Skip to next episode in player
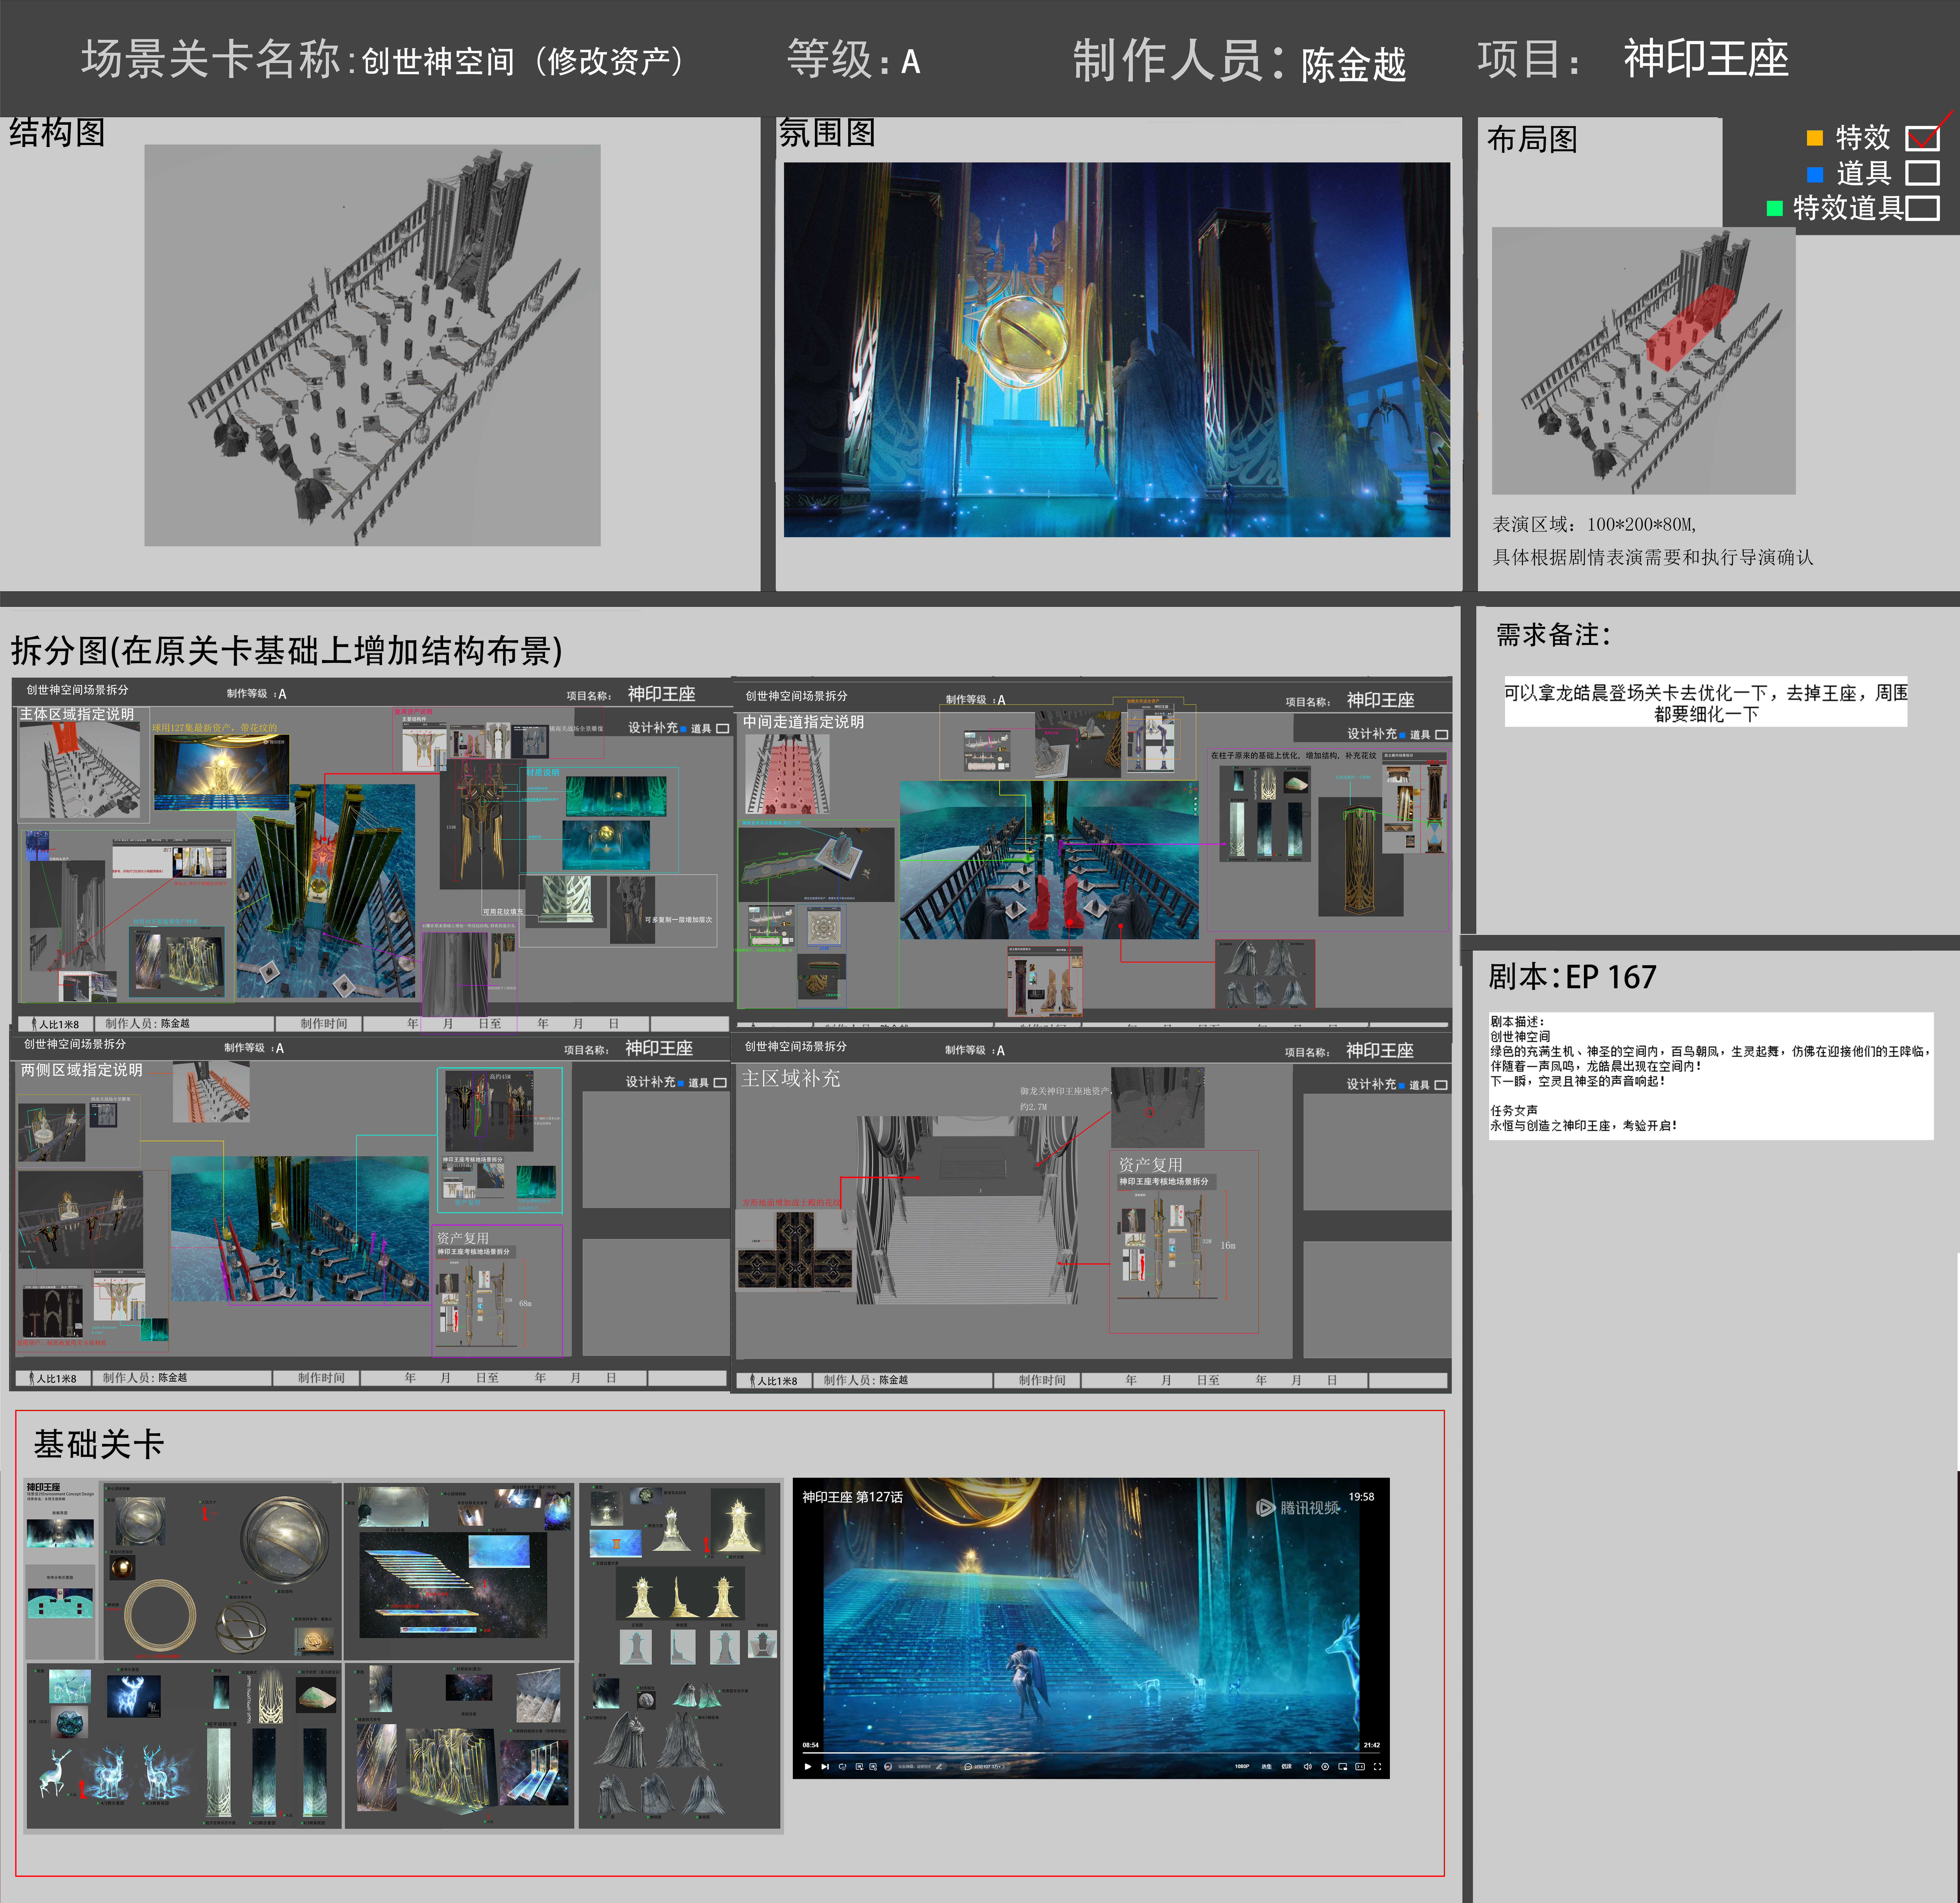The height and width of the screenshot is (1903, 1960). point(825,1767)
